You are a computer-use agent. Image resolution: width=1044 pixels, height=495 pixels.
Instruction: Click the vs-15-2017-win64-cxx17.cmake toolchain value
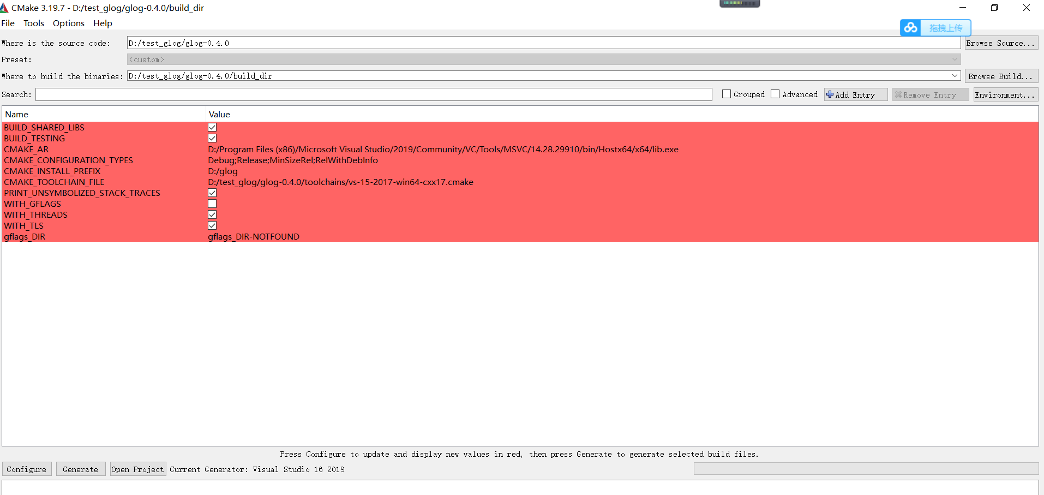point(340,182)
